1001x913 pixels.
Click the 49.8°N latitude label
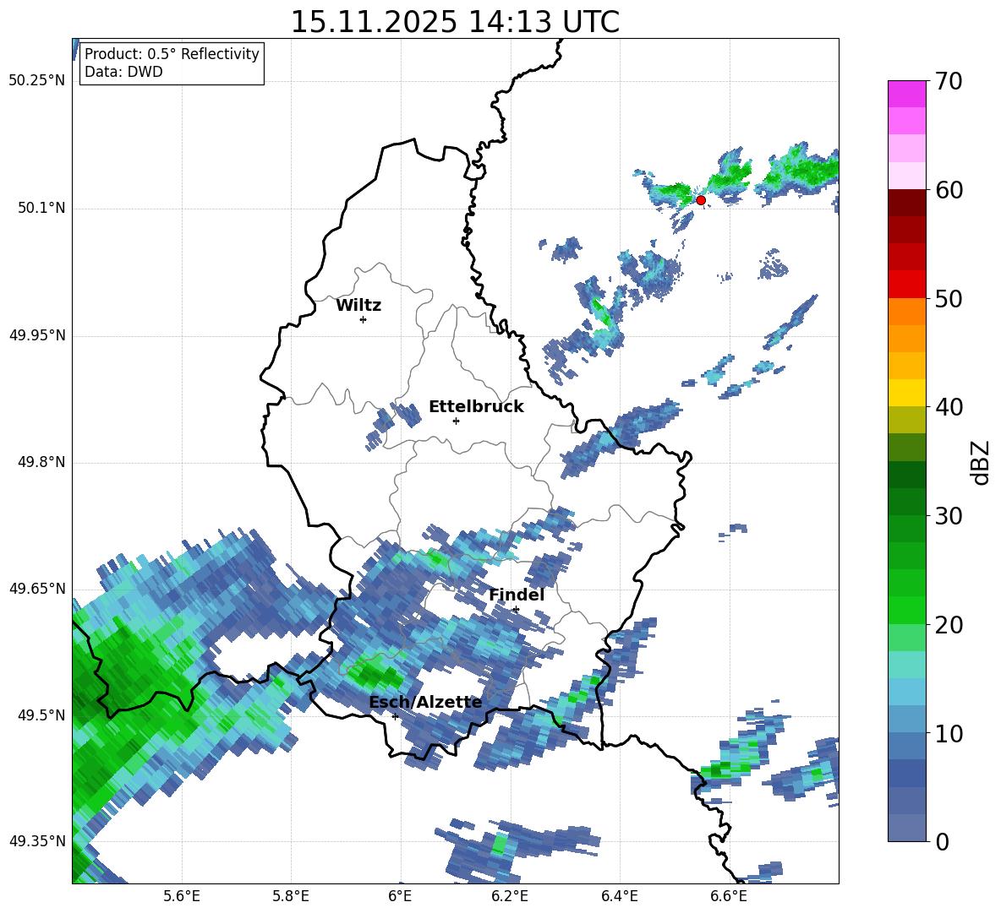(41, 462)
